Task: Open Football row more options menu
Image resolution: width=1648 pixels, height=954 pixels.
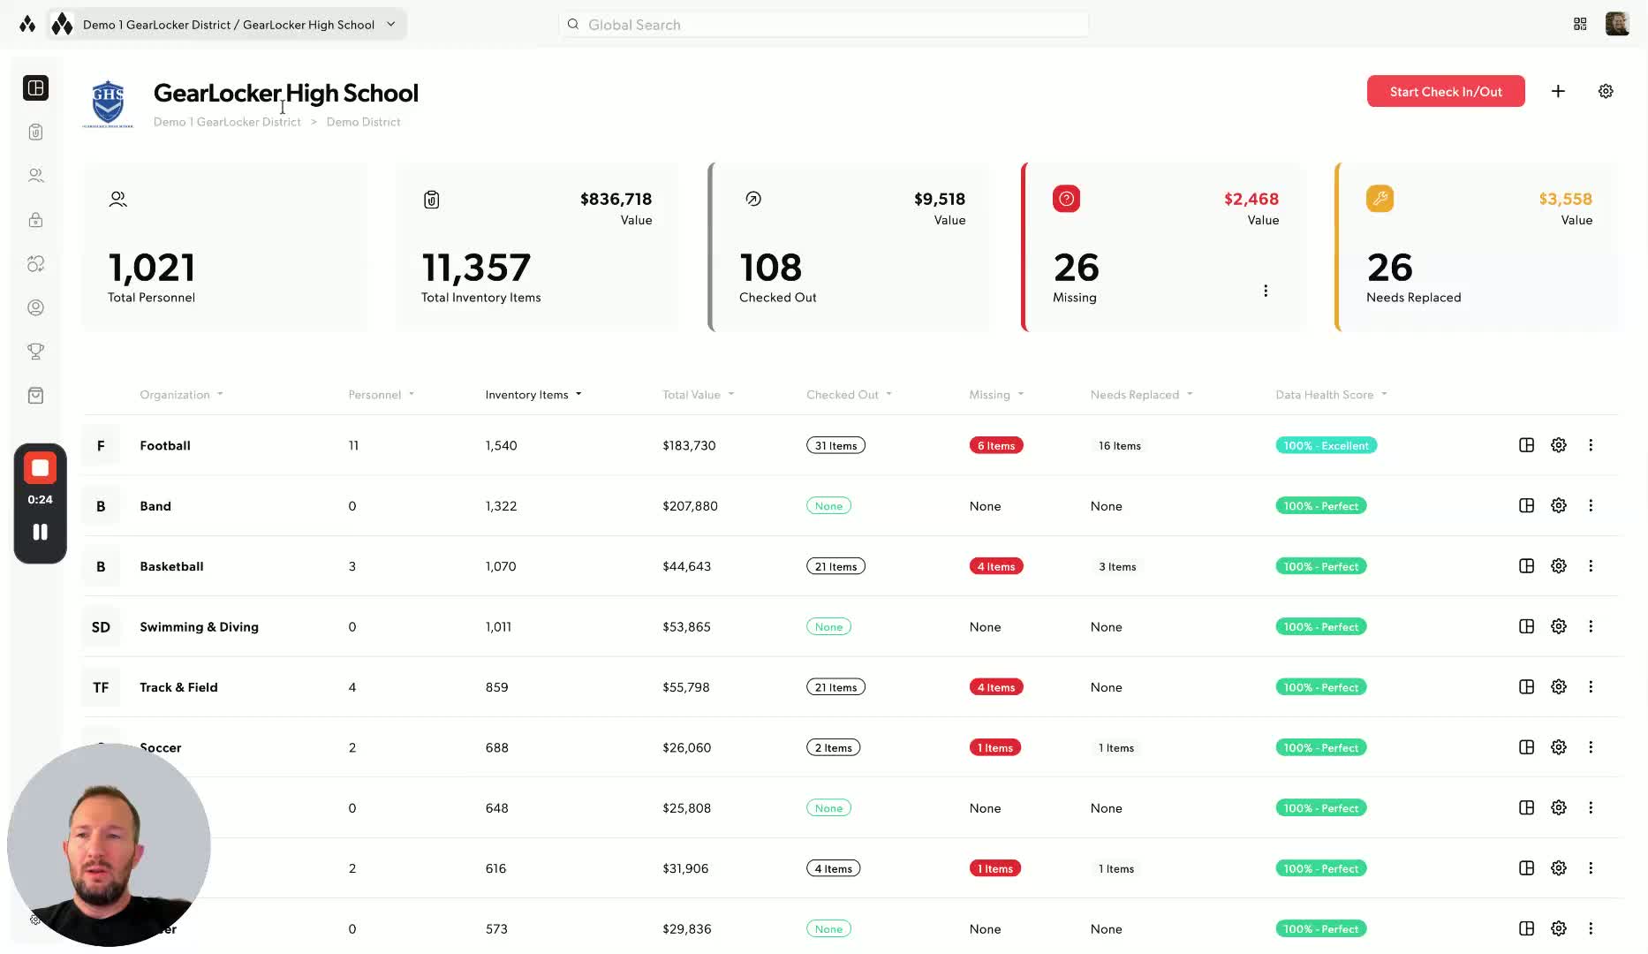Action: pyautogui.click(x=1591, y=445)
